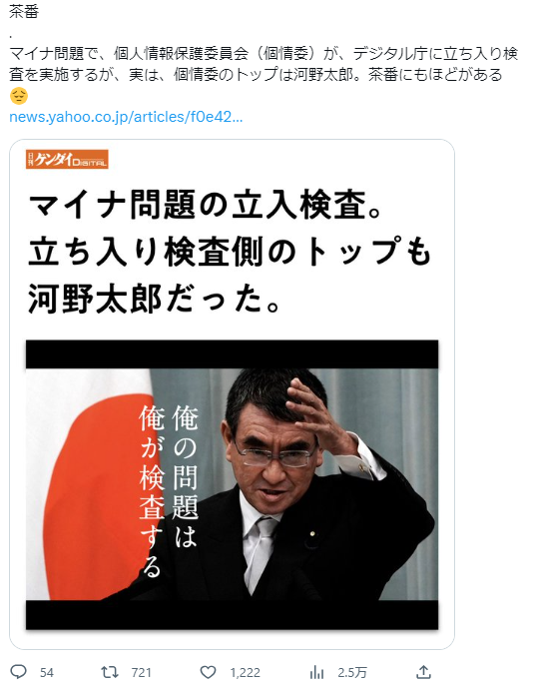Click the share upload arrow icon
The image size is (534, 685).
click(x=423, y=672)
